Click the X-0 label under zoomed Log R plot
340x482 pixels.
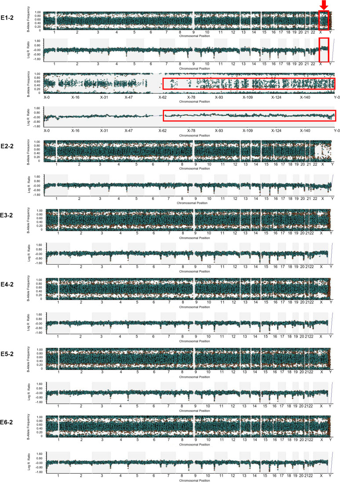coord(47,131)
